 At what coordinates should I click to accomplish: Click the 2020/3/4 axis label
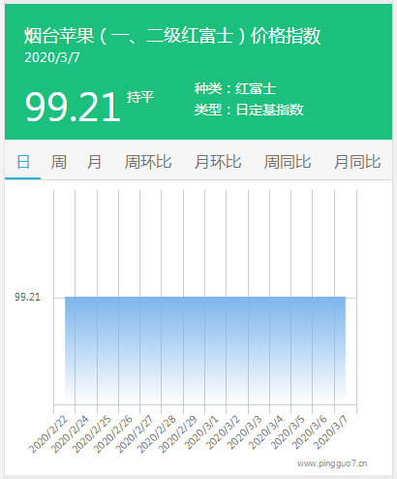click(x=266, y=432)
